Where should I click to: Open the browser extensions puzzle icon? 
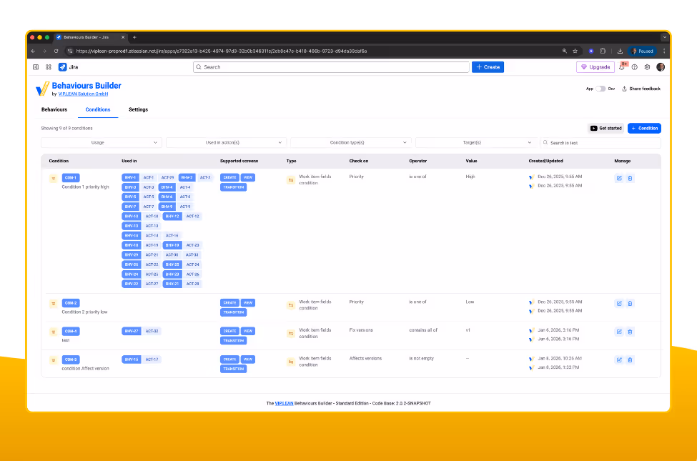click(x=603, y=51)
